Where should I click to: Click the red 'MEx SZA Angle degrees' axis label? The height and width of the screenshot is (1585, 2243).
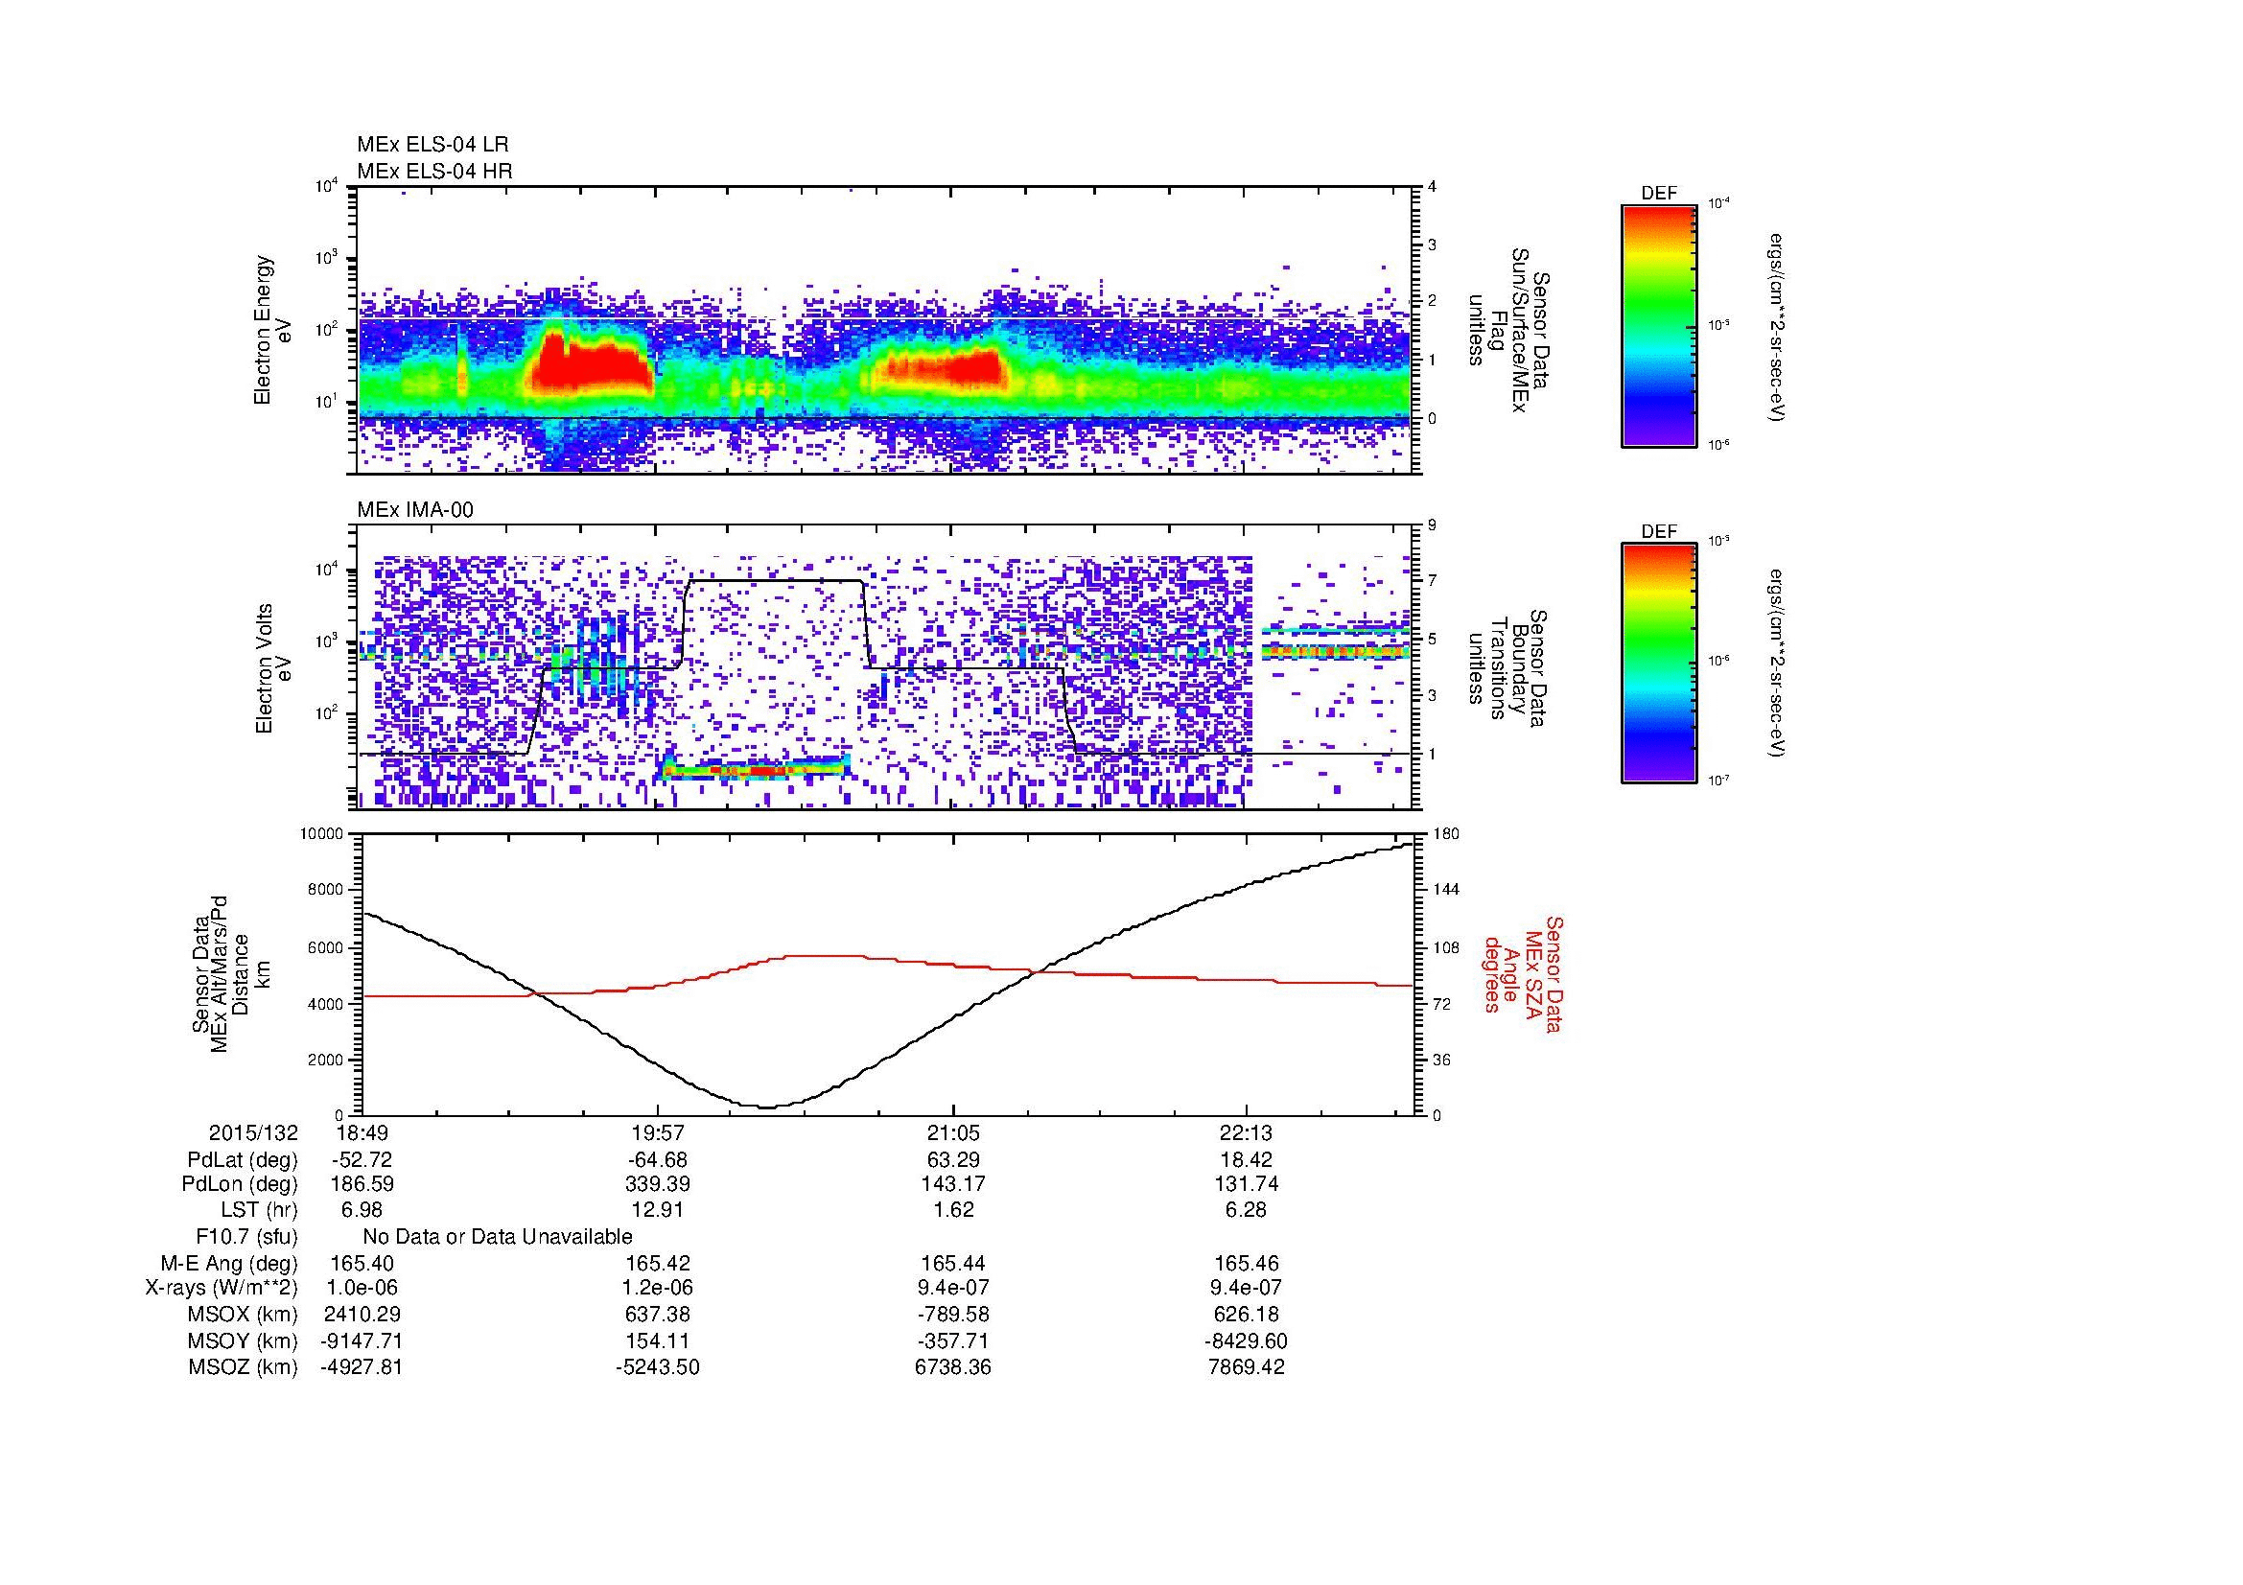click(1523, 974)
